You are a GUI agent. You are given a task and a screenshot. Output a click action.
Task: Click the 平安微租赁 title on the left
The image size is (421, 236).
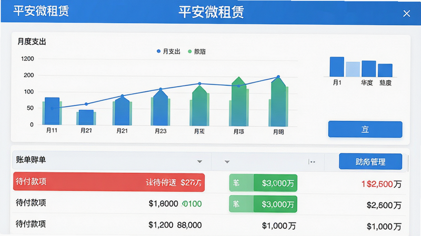[x=41, y=11]
